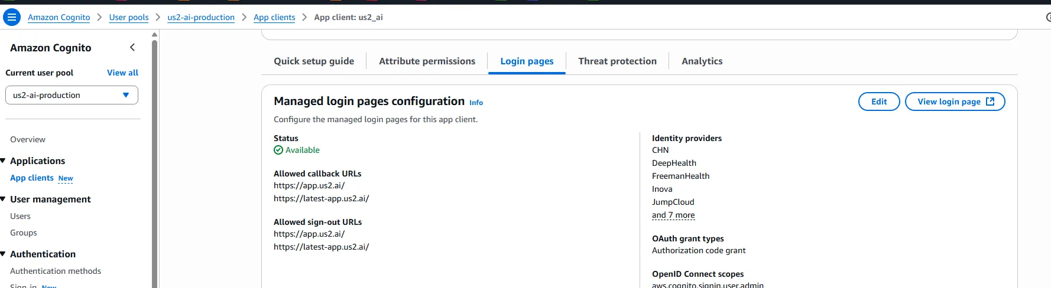
Task: Click View all user pools link
Action: pyautogui.click(x=122, y=73)
